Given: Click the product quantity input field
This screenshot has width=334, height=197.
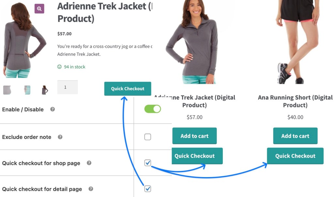Looking at the screenshot, I should [x=68, y=87].
